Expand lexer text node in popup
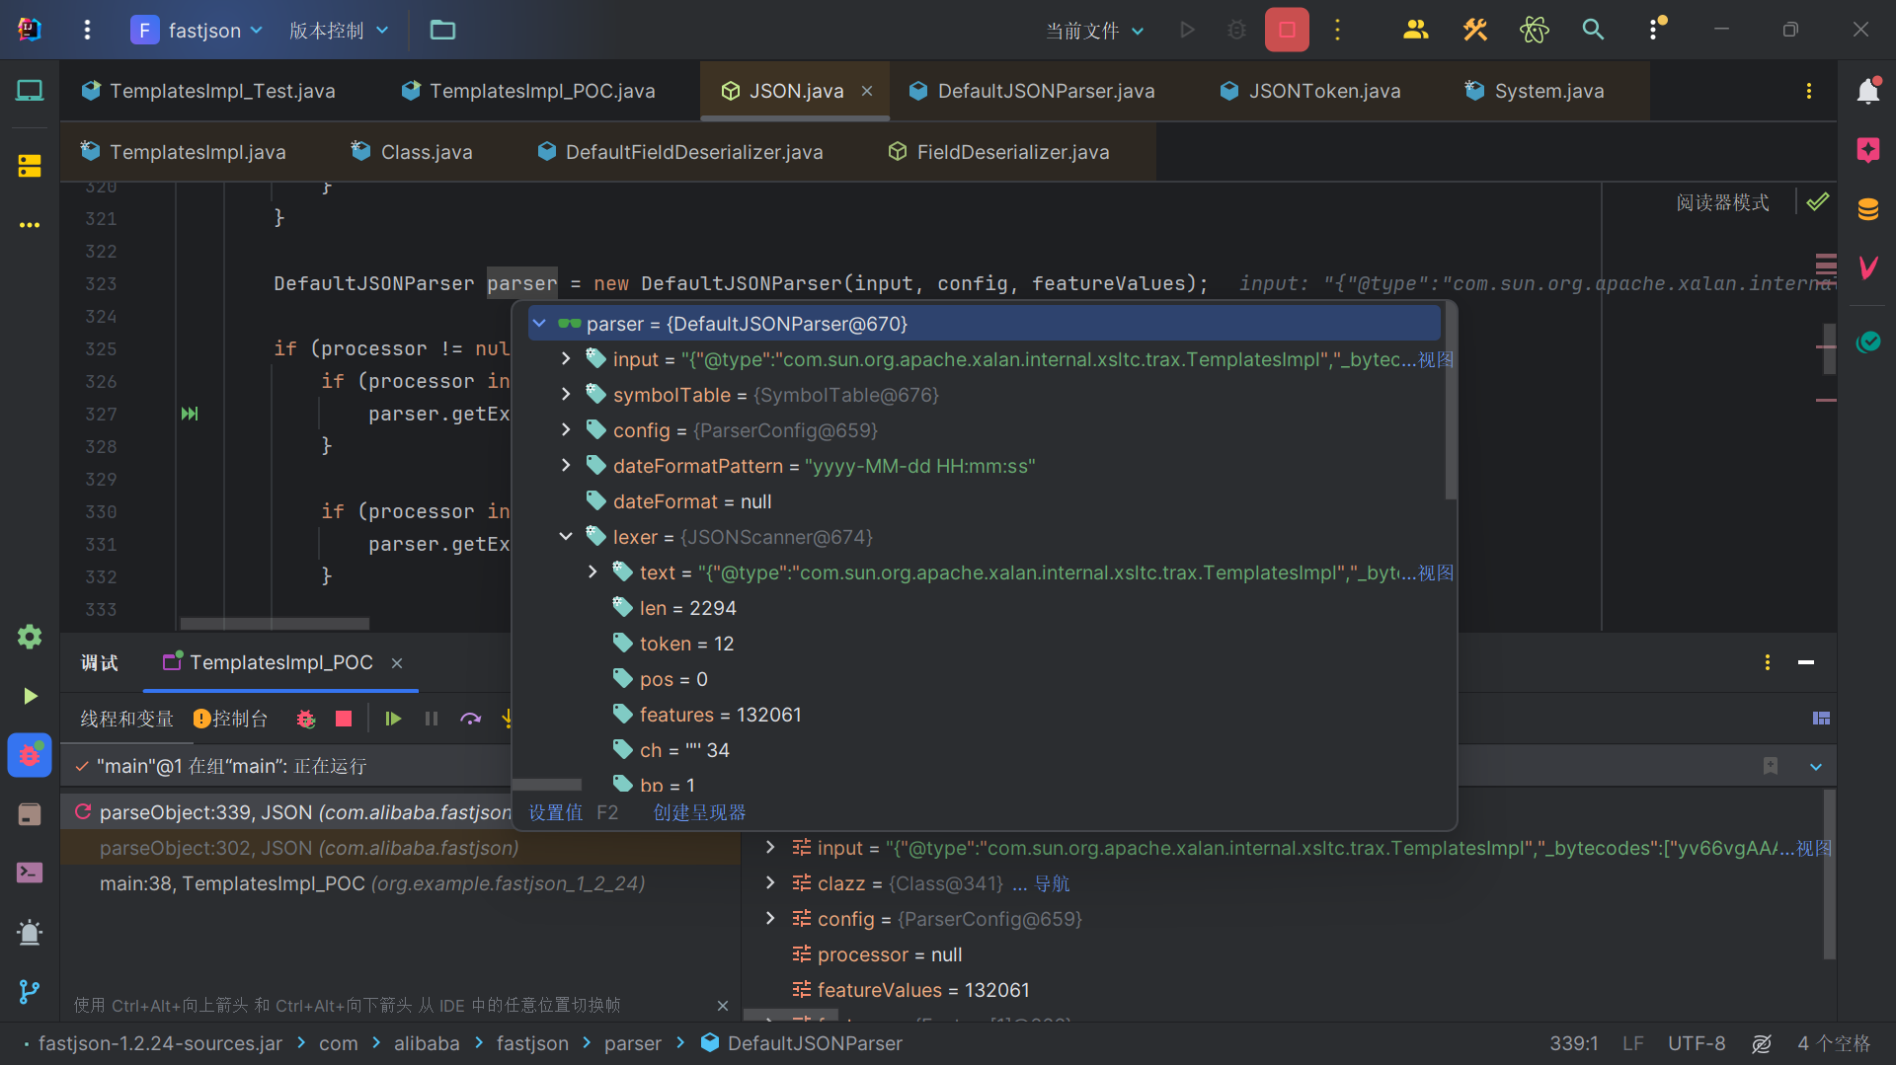Viewport: 1896px width, 1065px height. pyautogui.click(x=592, y=572)
